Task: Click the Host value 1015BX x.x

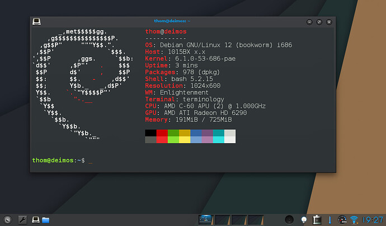Action: pyautogui.click(x=186, y=52)
